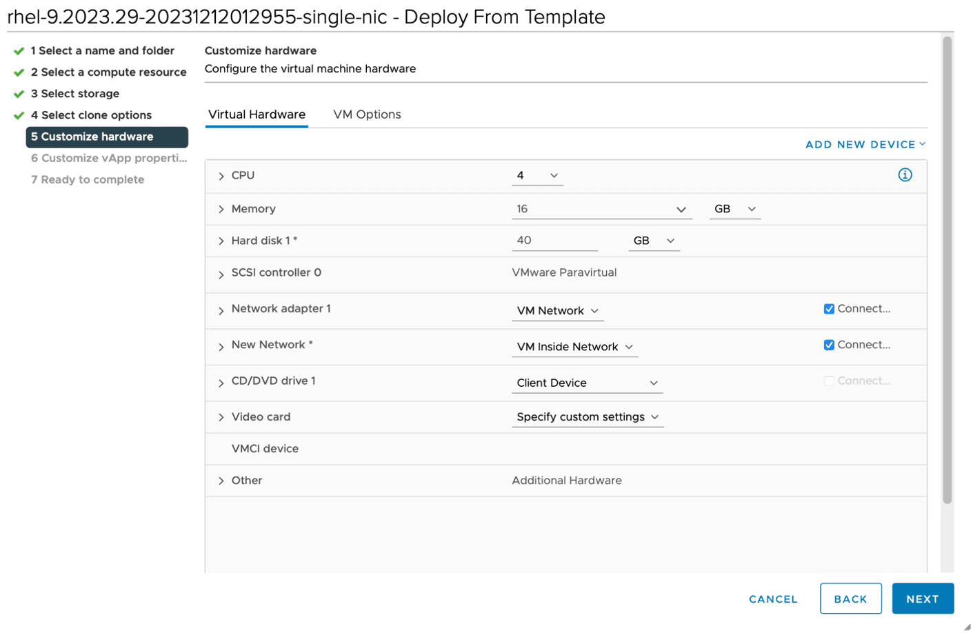Click the CPU info icon
The image size is (973, 633).
[905, 175]
